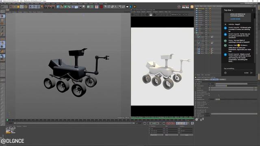Viewport: 260px width, 146px height.
Task: Click the red square icon in top toolbar
Action: [101, 7]
